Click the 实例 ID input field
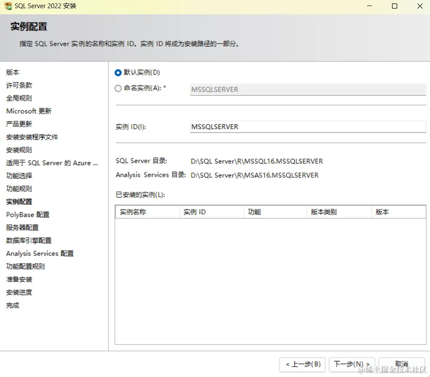This screenshot has width=430, height=377. 307,126
